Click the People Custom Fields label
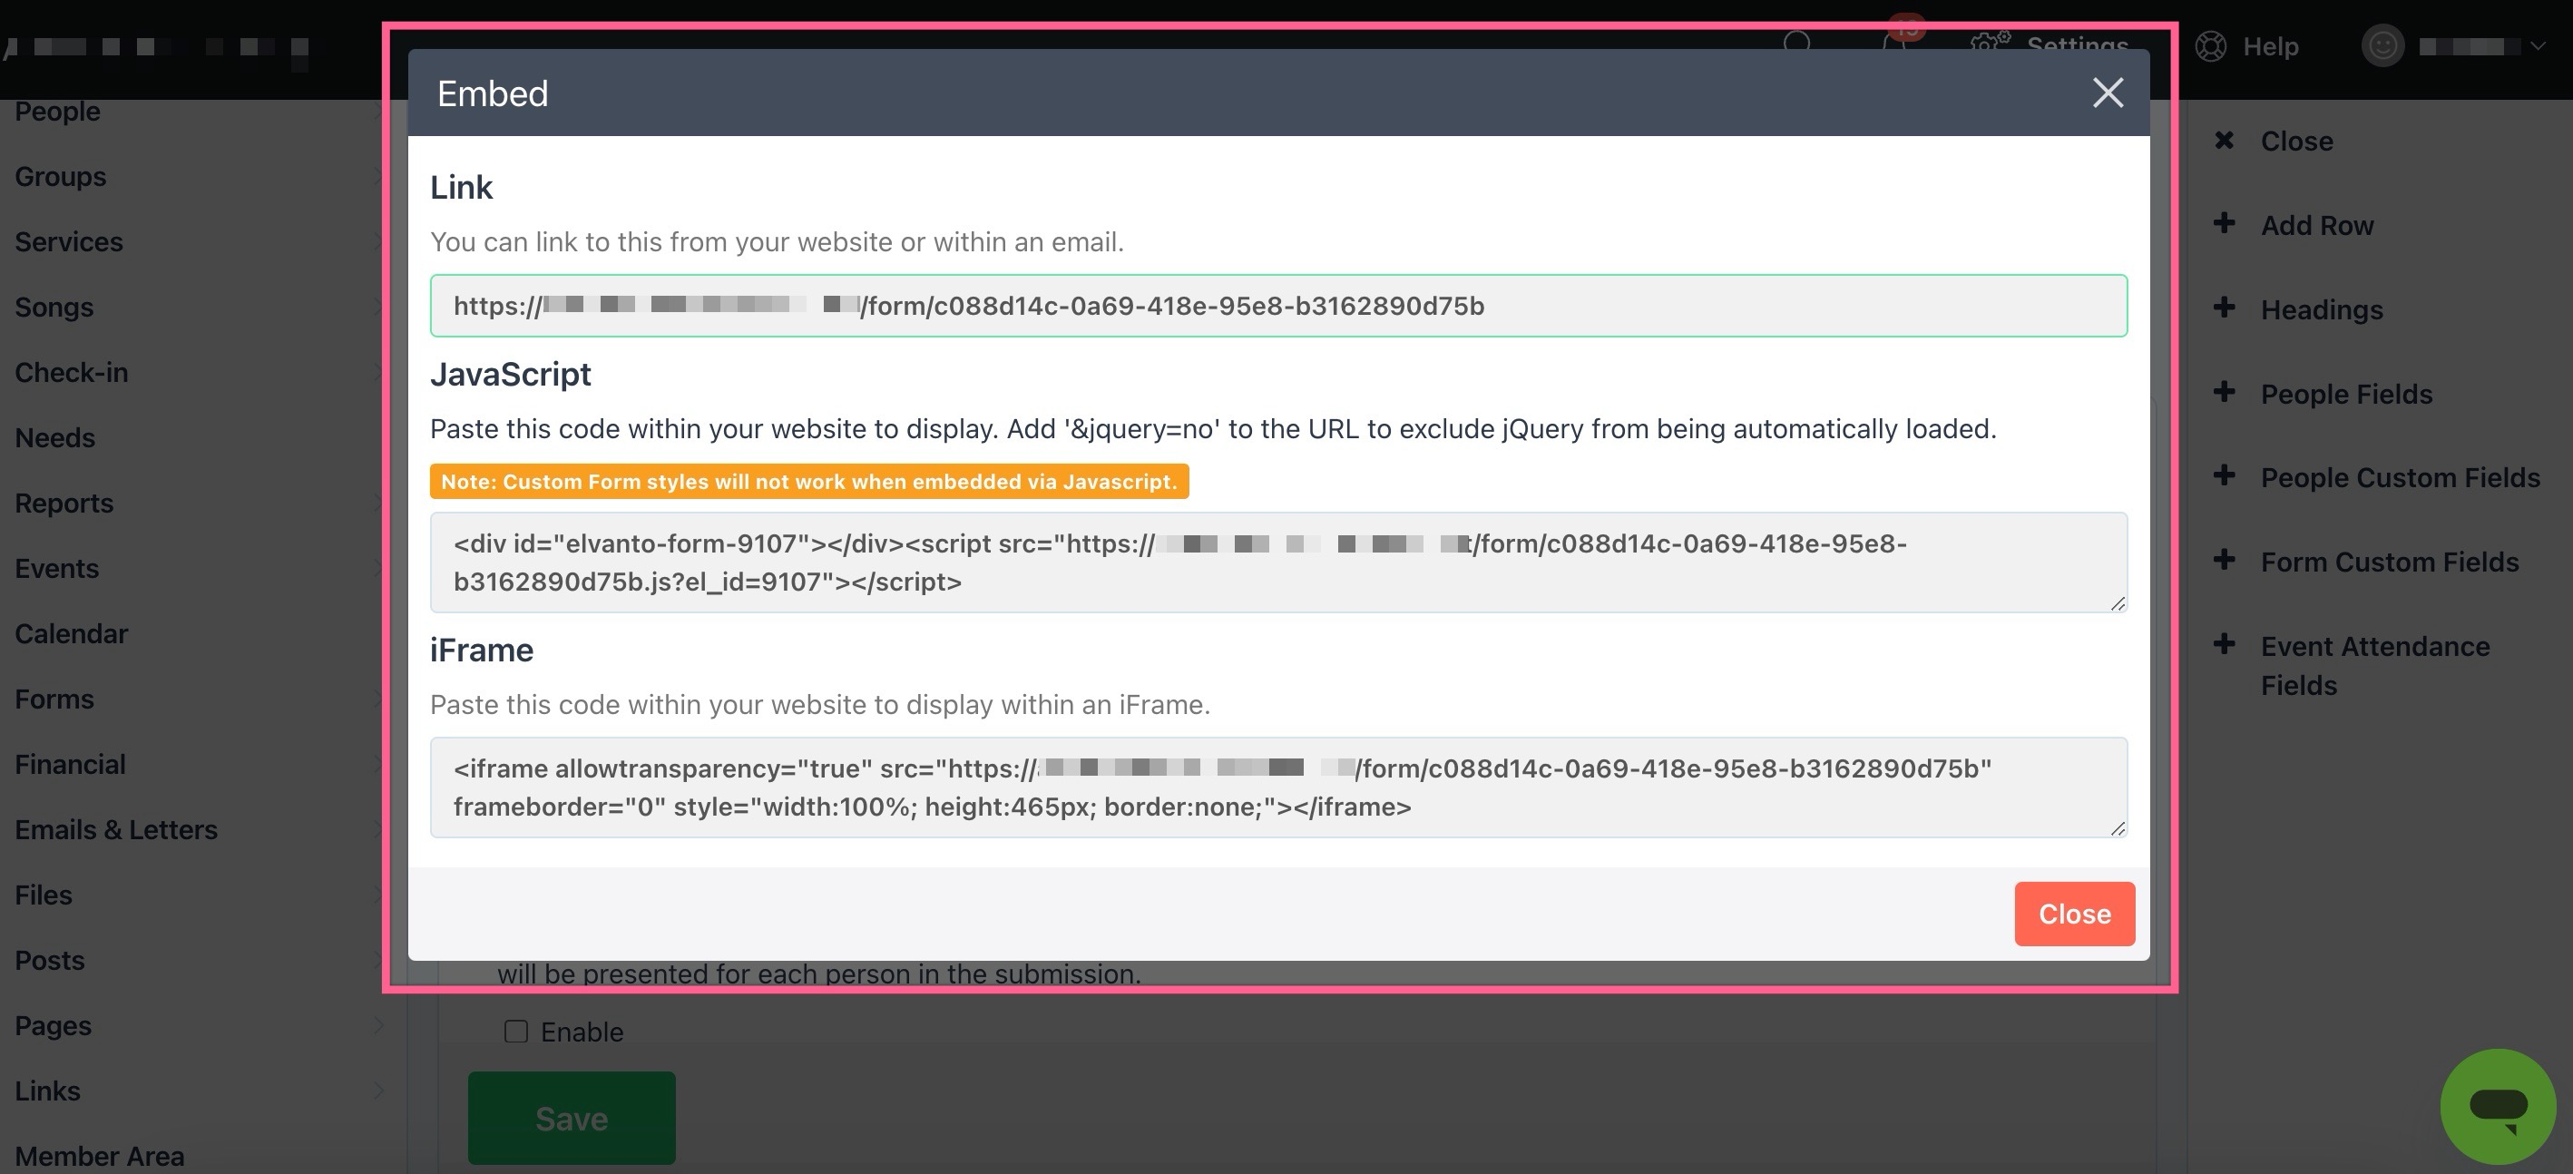Image resolution: width=2573 pixels, height=1174 pixels. tap(2401, 477)
